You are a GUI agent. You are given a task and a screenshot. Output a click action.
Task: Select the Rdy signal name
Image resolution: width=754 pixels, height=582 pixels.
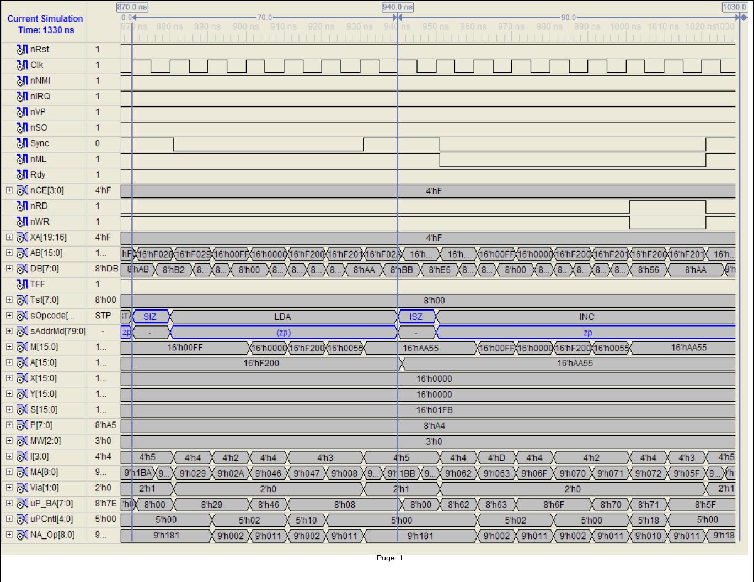point(38,175)
